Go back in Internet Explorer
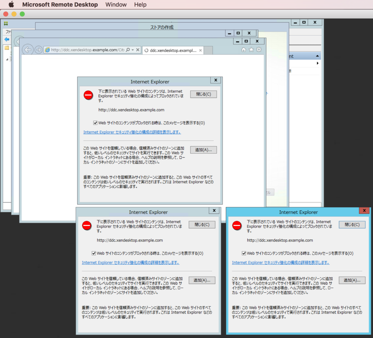This screenshot has width=373, height=338. (28, 50)
